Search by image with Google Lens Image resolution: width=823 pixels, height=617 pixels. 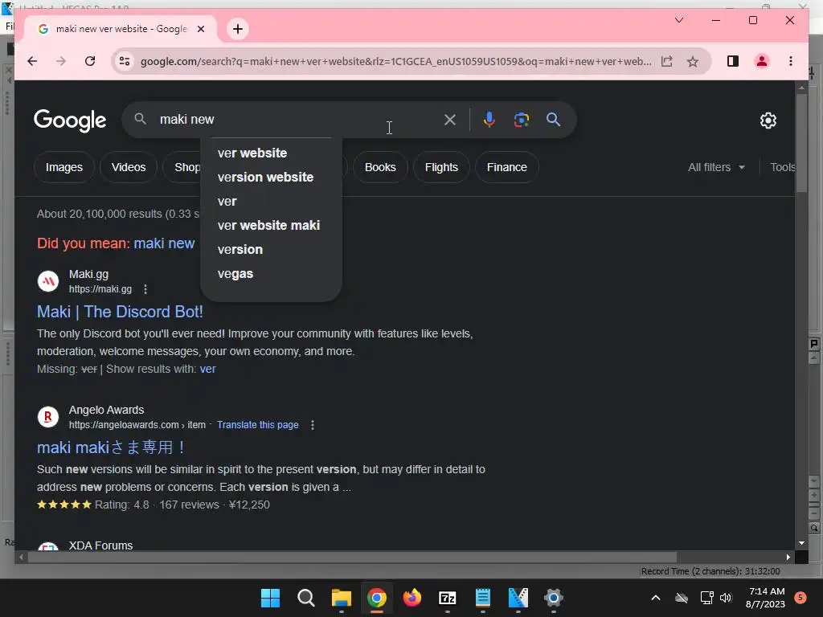pyautogui.click(x=521, y=120)
